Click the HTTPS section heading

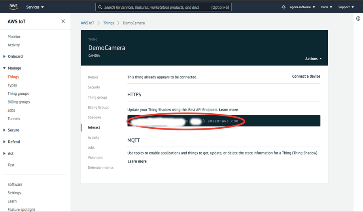coord(134,95)
